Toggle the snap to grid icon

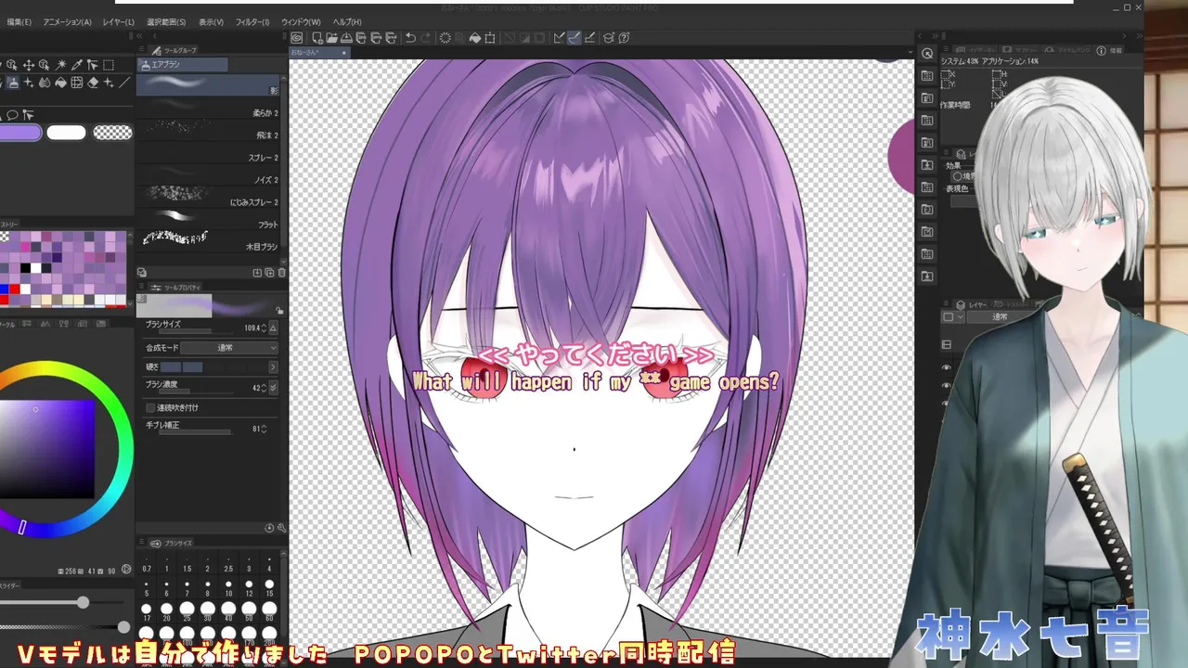(x=589, y=38)
